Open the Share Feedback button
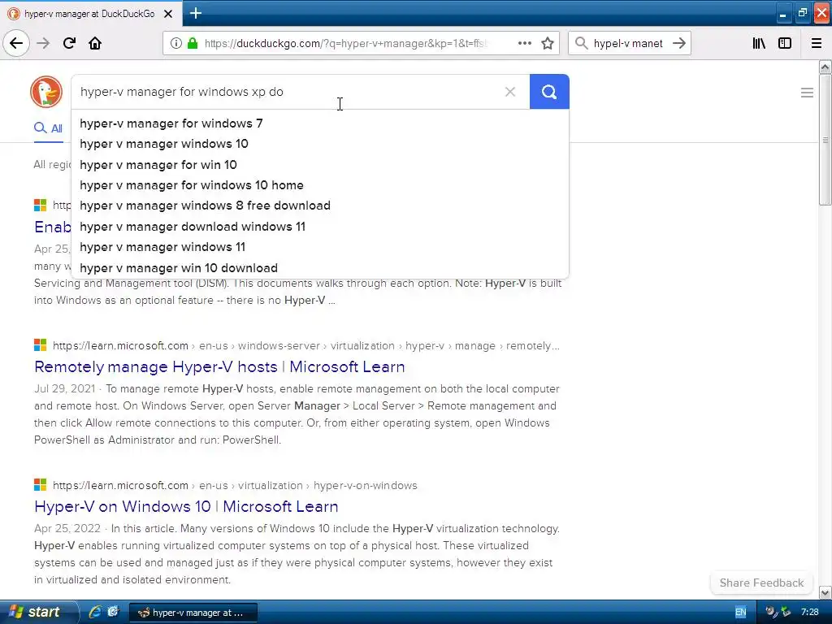The width and height of the screenshot is (832, 624). 761,583
